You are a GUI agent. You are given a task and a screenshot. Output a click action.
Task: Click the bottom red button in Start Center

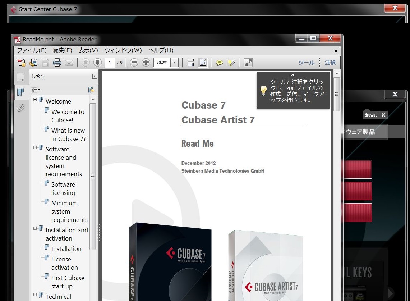(x=358, y=213)
